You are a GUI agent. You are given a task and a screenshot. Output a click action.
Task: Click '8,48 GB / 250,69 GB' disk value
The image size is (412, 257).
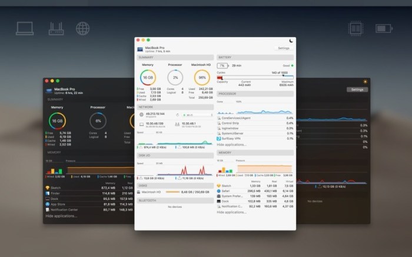point(195,192)
